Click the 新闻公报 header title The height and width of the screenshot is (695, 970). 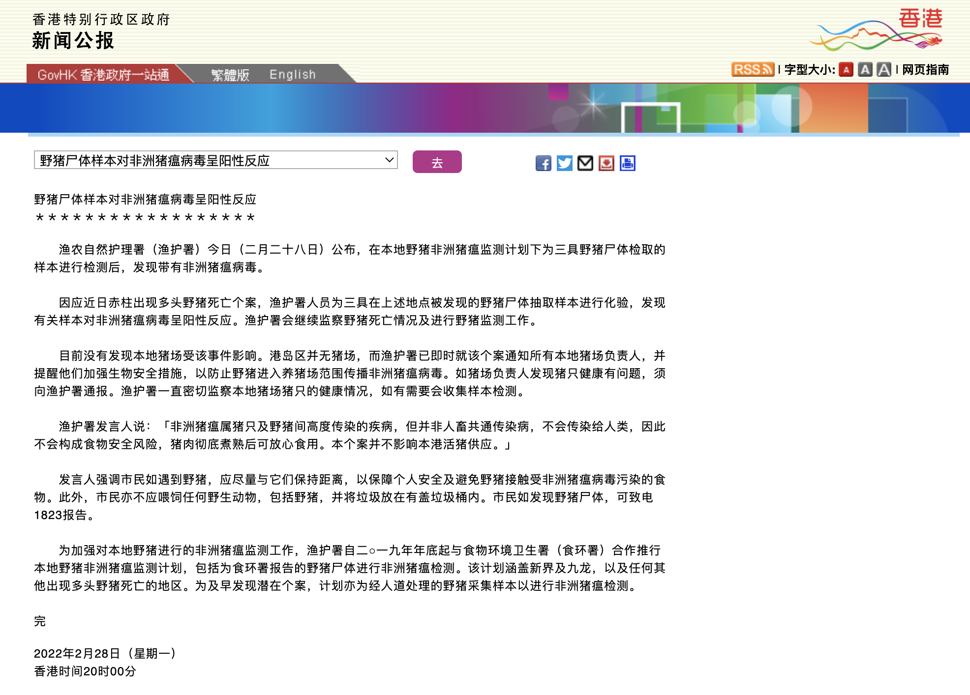[x=73, y=41]
